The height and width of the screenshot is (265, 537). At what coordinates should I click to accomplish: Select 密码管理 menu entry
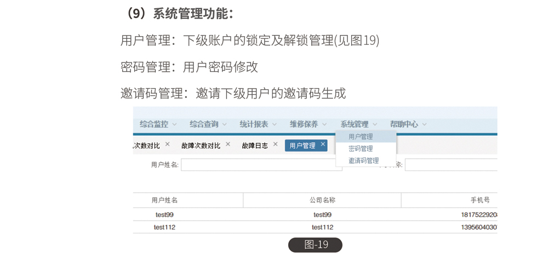361,149
